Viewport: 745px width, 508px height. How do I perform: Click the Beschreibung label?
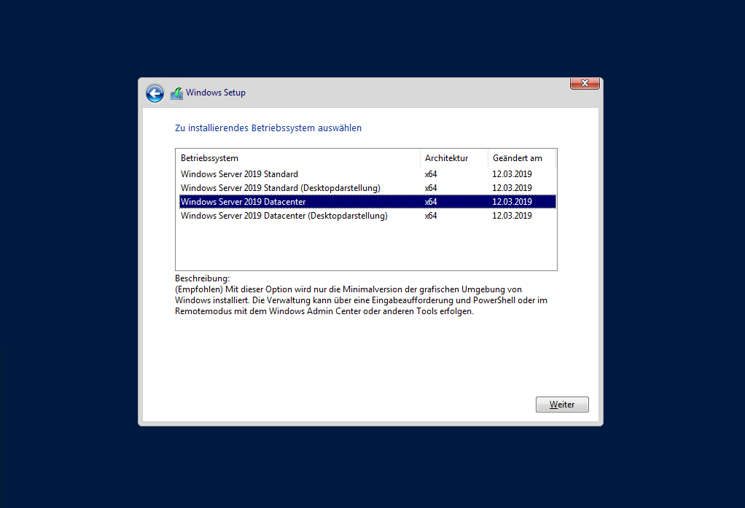click(x=202, y=278)
